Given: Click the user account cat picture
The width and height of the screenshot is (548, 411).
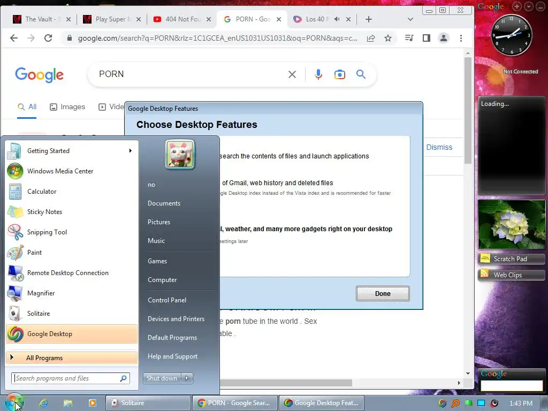Looking at the screenshot, I should pyautogui.click(x=180, y=154).
